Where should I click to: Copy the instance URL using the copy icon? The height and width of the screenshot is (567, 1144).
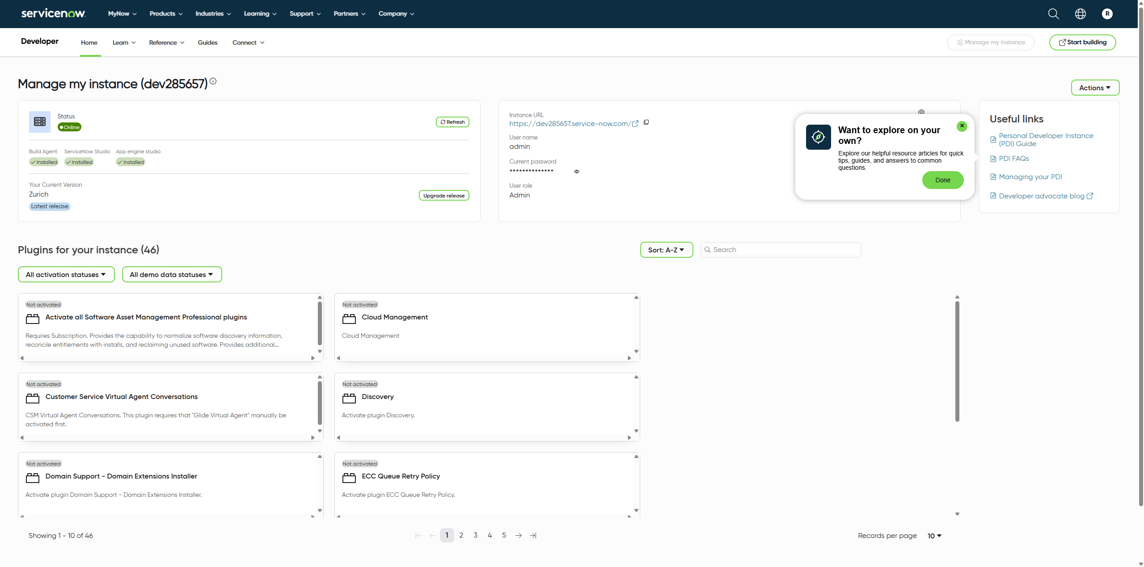pos(646,122)
